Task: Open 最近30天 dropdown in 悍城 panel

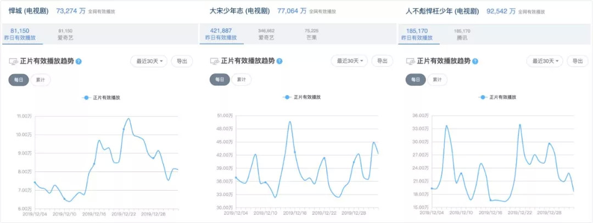Action: (149, 61)
